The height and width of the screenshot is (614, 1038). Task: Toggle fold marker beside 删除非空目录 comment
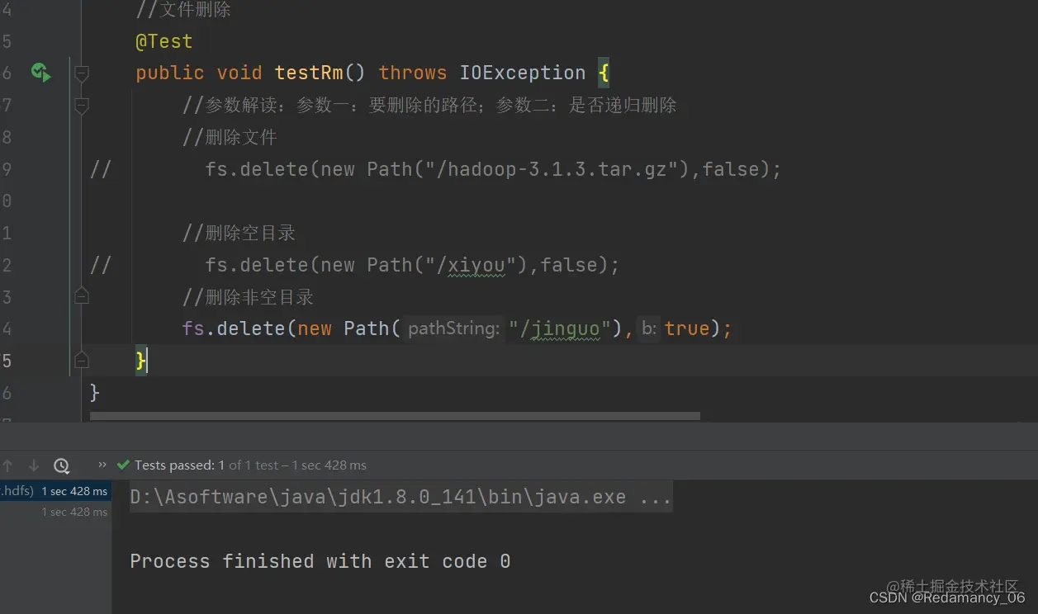pos(81,296)
